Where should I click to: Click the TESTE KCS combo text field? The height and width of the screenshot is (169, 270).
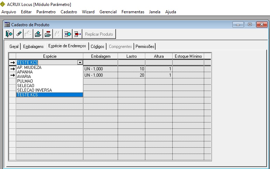(47, 63)
